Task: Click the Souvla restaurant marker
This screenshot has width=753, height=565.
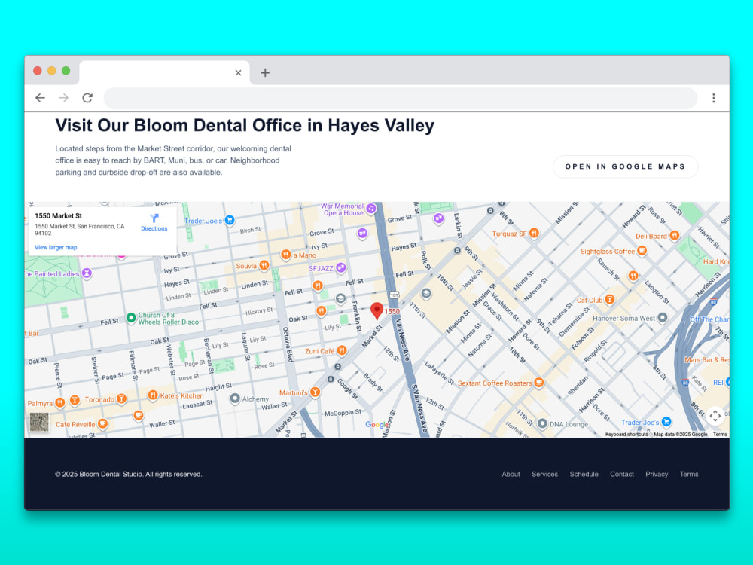Action: click(264, 265)
